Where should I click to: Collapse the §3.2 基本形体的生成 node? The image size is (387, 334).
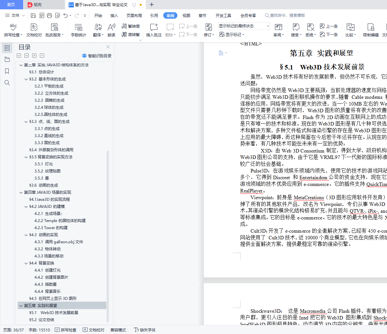pos(26,79)
